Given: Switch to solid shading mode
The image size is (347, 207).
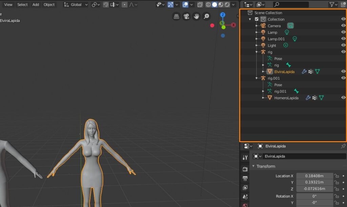Looking at the screenshot, I should click(x=215, y=4).
